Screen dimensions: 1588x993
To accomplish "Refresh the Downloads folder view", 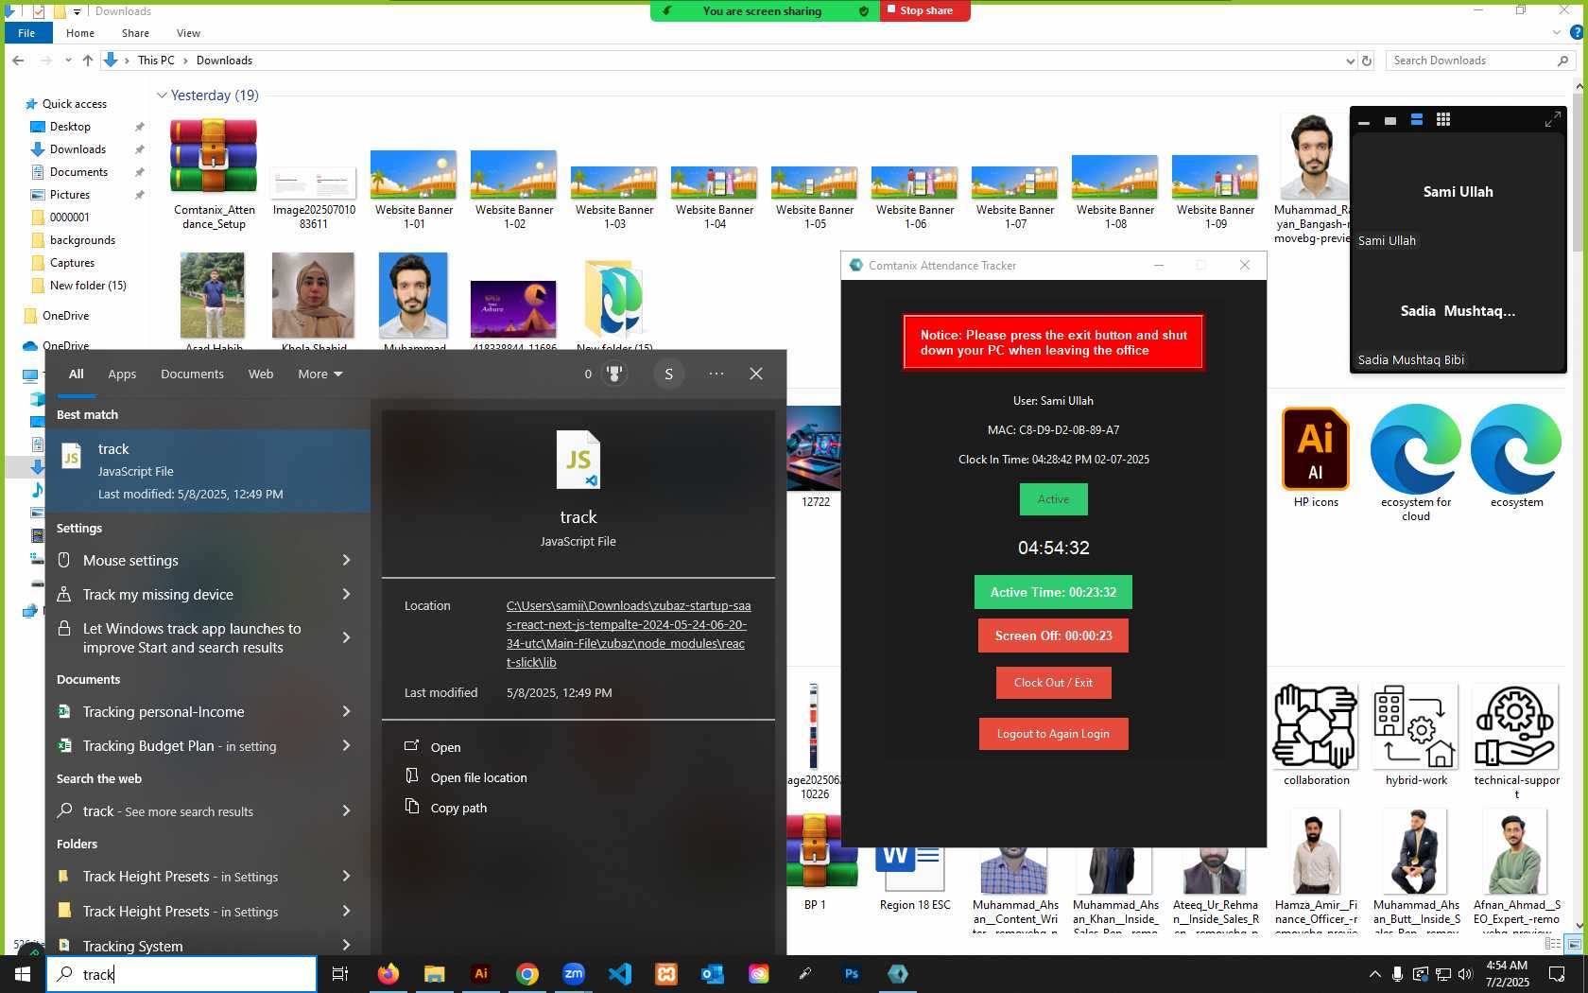I will coord(1367,61).
